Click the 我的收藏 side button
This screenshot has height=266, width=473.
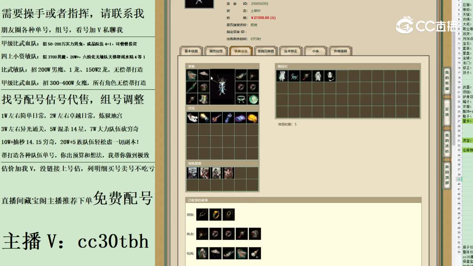click(447, 81)
